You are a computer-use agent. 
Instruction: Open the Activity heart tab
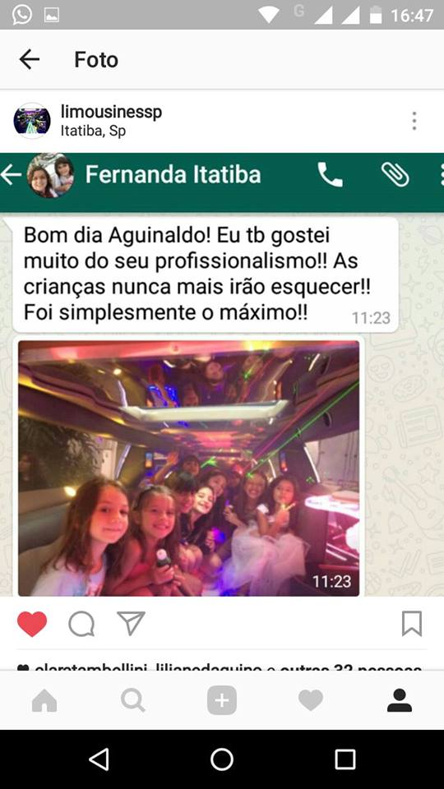[x=311, y=700]
